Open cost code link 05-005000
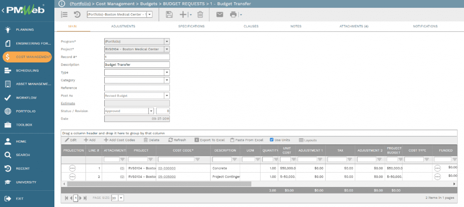This screenshot has width=464, height=207. point(167,177)
